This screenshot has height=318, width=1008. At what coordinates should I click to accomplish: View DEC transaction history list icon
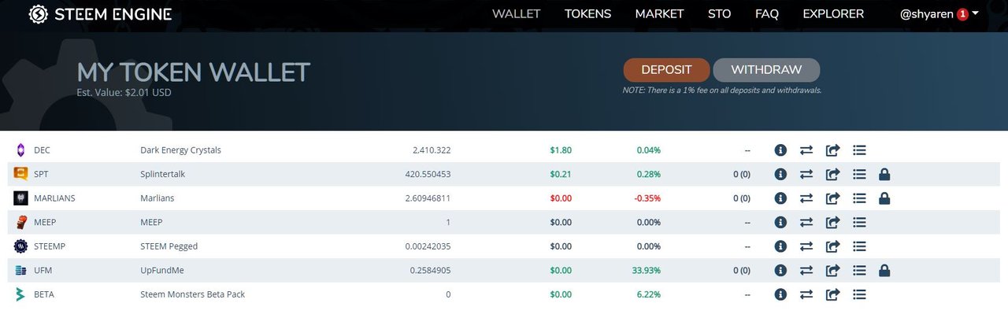[x=860, y=150]
